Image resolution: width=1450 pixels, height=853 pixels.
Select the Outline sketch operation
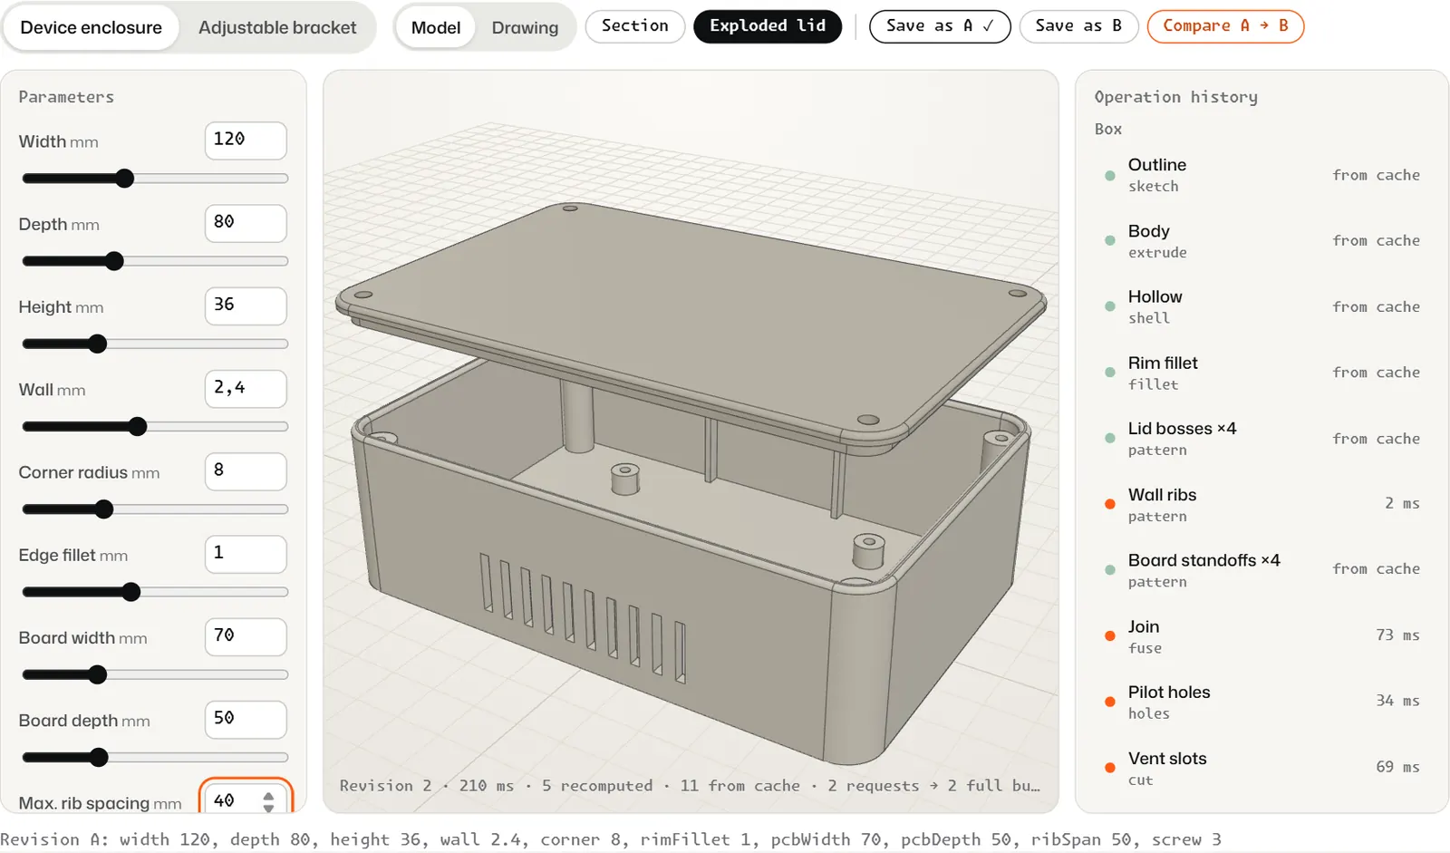point(1261,175)
